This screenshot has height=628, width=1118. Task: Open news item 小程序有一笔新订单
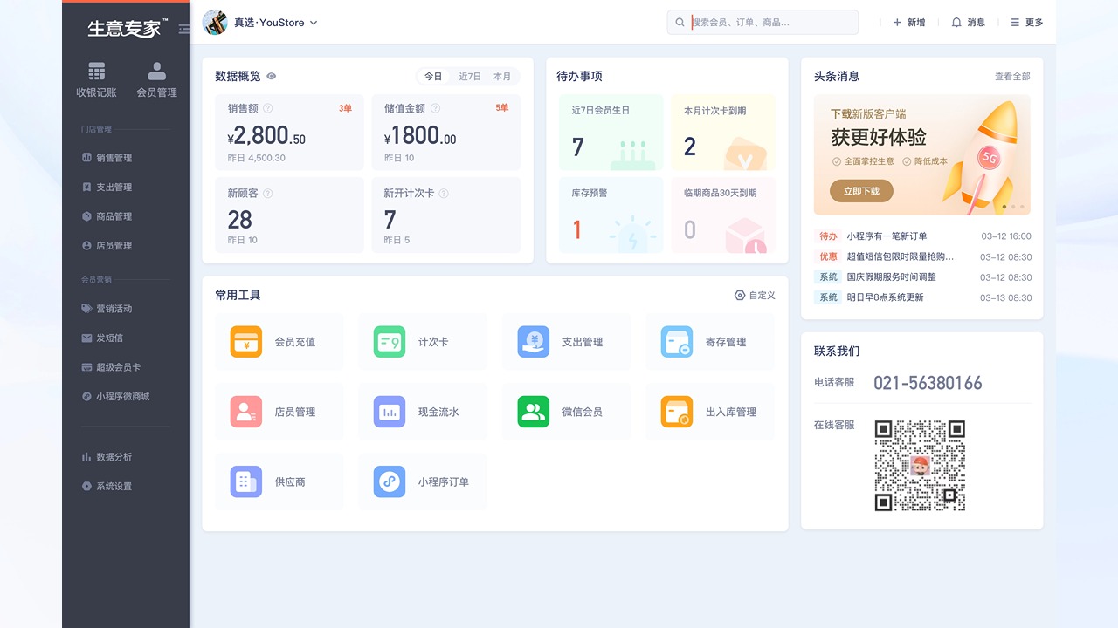click(922, 236)
